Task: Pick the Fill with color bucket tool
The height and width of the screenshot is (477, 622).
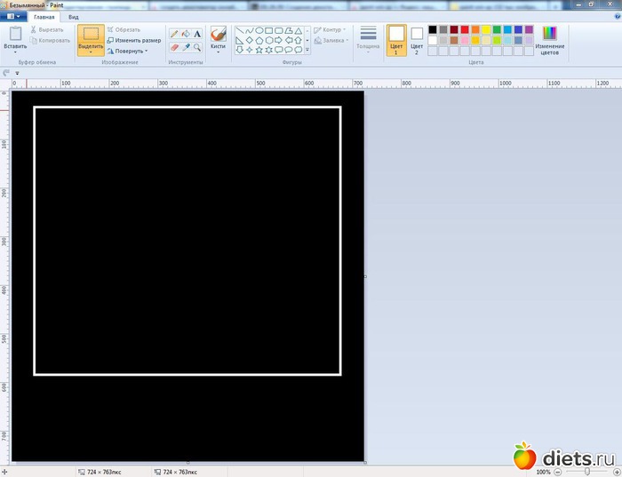Action: 186,34
